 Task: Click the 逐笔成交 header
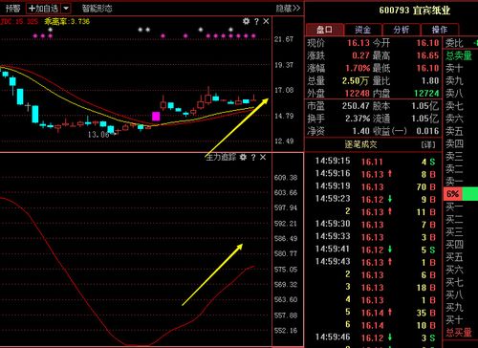360,144
